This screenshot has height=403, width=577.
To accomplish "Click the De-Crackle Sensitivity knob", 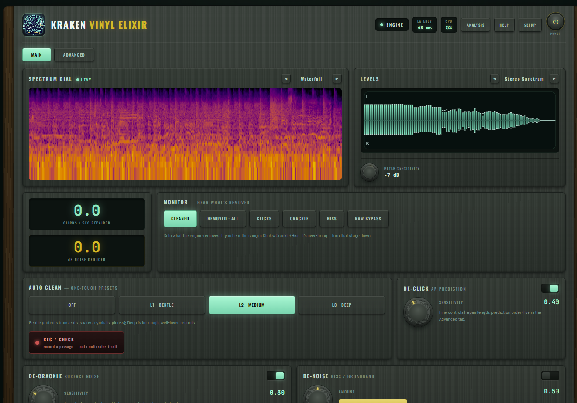I will click(x=43, y=395).
